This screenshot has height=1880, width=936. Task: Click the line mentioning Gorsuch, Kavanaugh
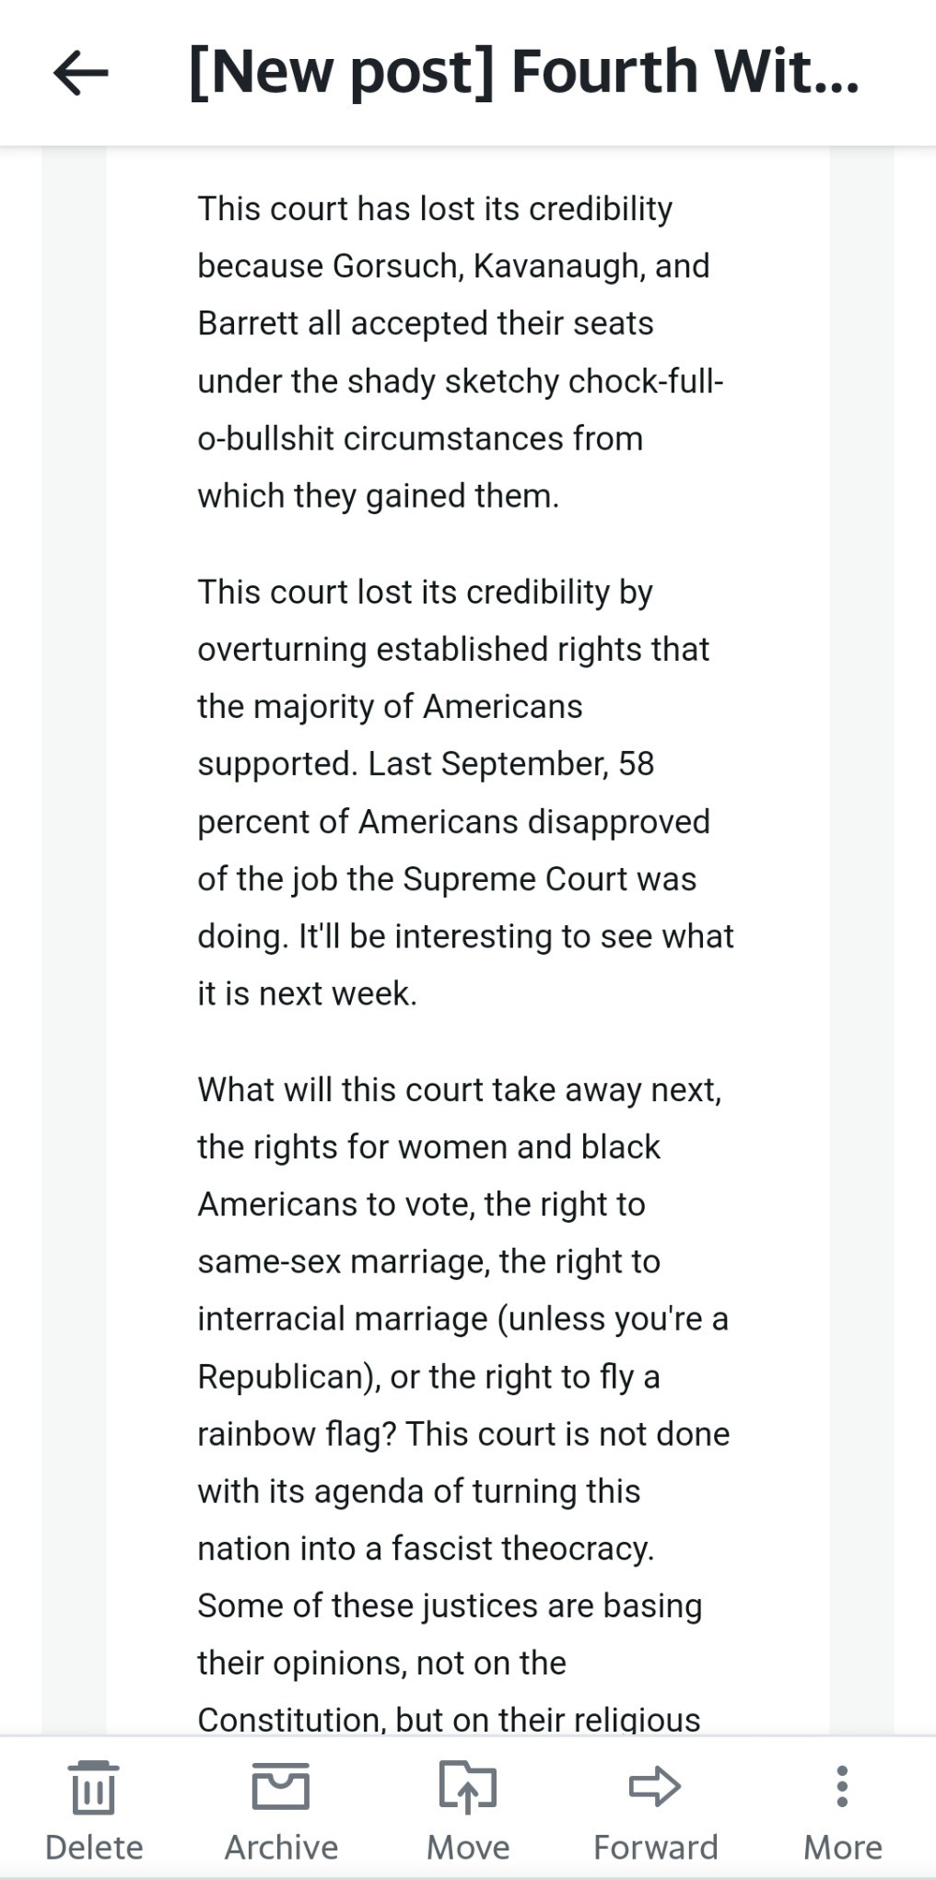[x=453, y=266]
